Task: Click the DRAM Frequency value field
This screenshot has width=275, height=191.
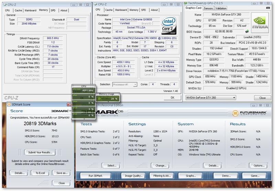Action: click(53, 38)
